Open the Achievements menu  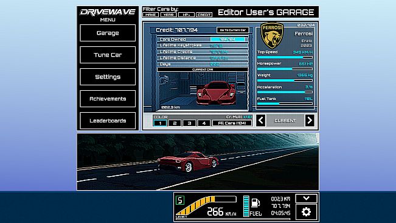coord(108,99)
